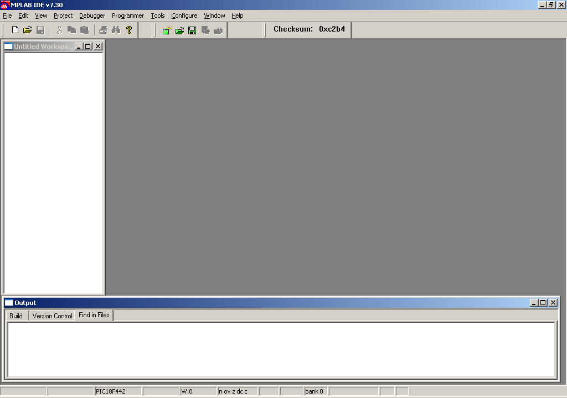Click the Untitled Workspace window icon

point(9,46)
